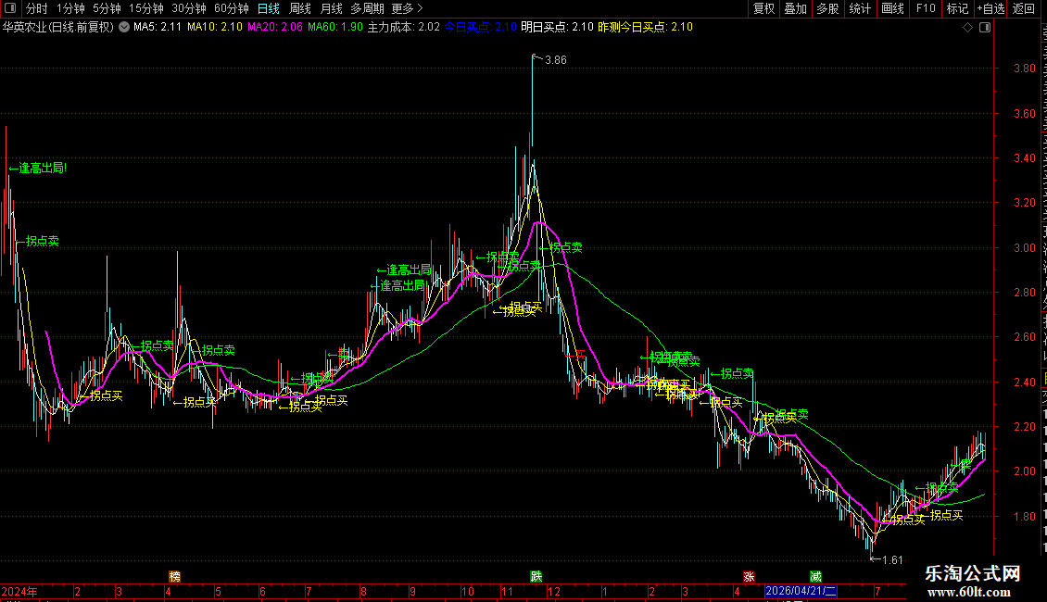Click the 榜 event marker on timeline
This screenshot has width=1047, height=602.
tap(175, 577)
